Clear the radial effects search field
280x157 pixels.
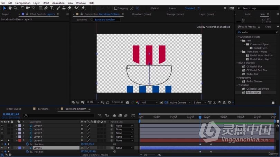point(277,32)
